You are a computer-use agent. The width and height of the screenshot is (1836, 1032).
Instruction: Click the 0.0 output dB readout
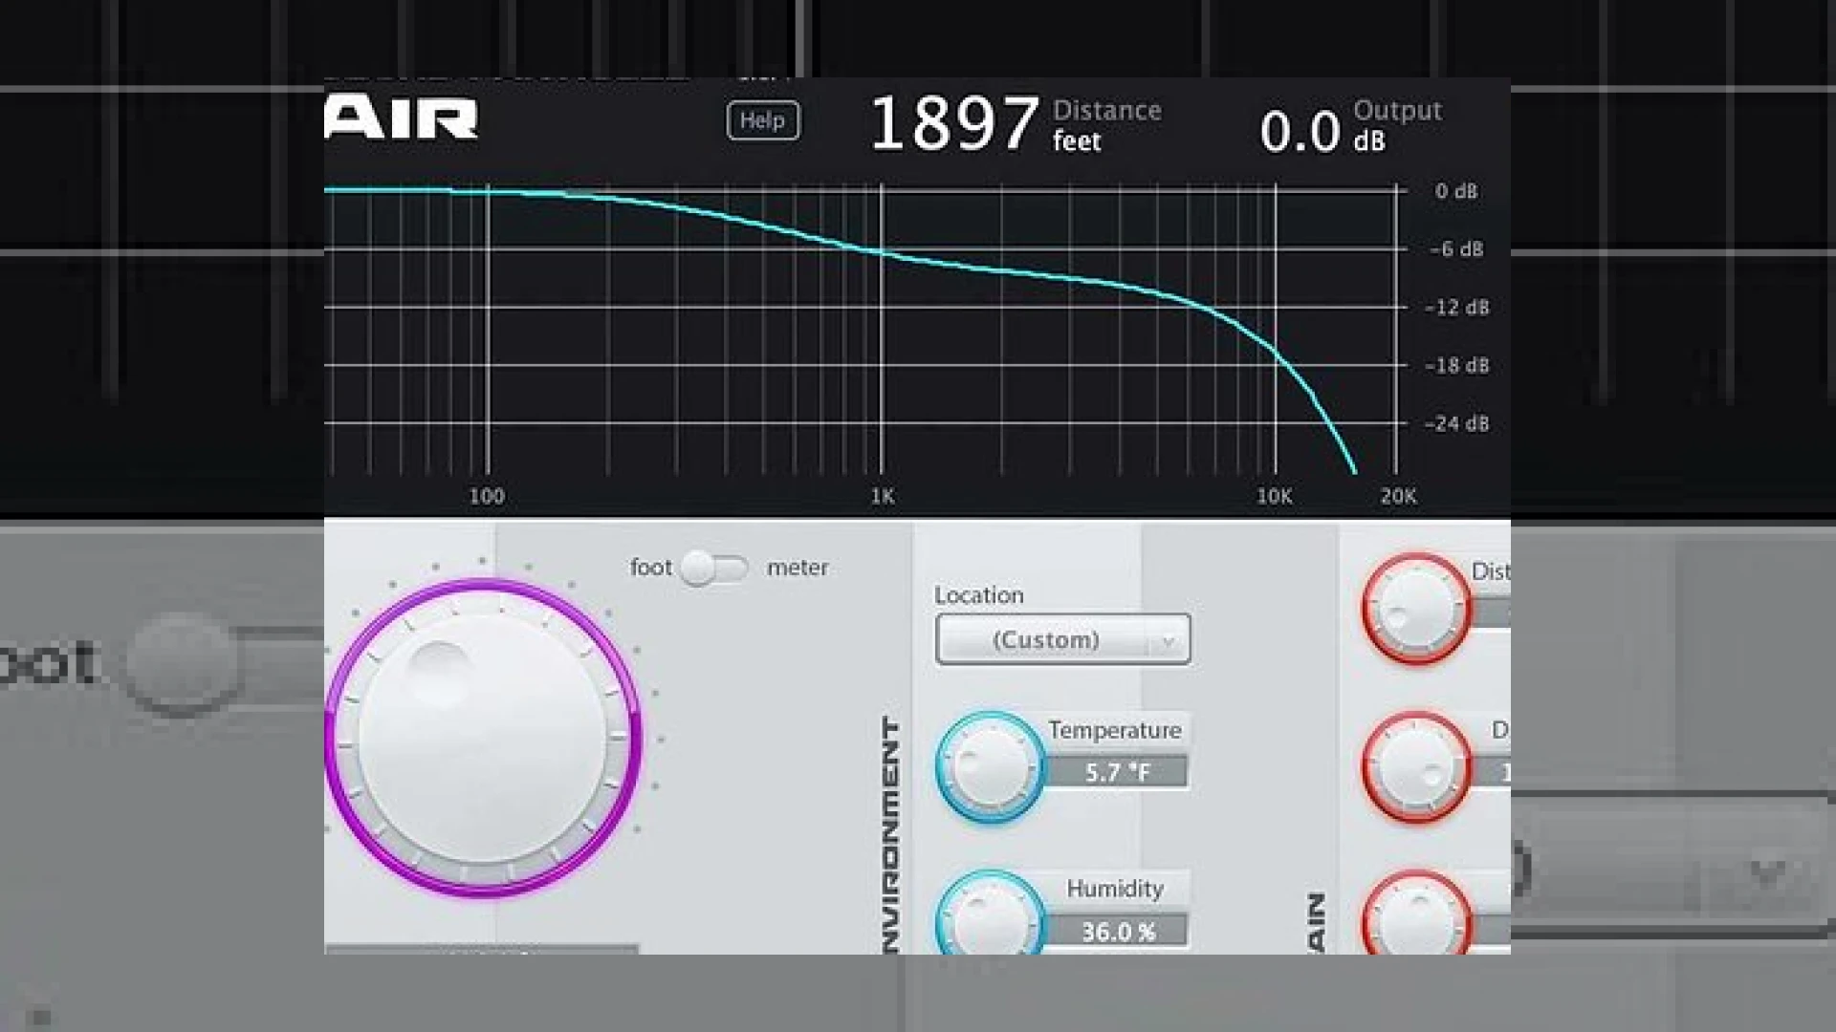[1300, 132]
